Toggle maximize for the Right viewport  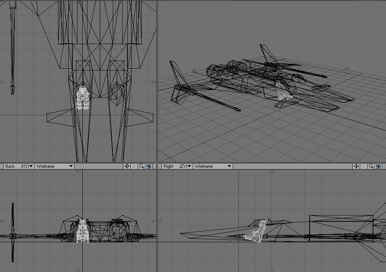pyautogui.click(x=378, y=166)
